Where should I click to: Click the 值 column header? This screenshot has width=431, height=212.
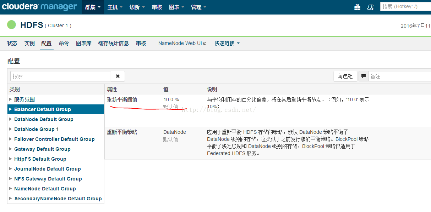[x=166, y=89]
